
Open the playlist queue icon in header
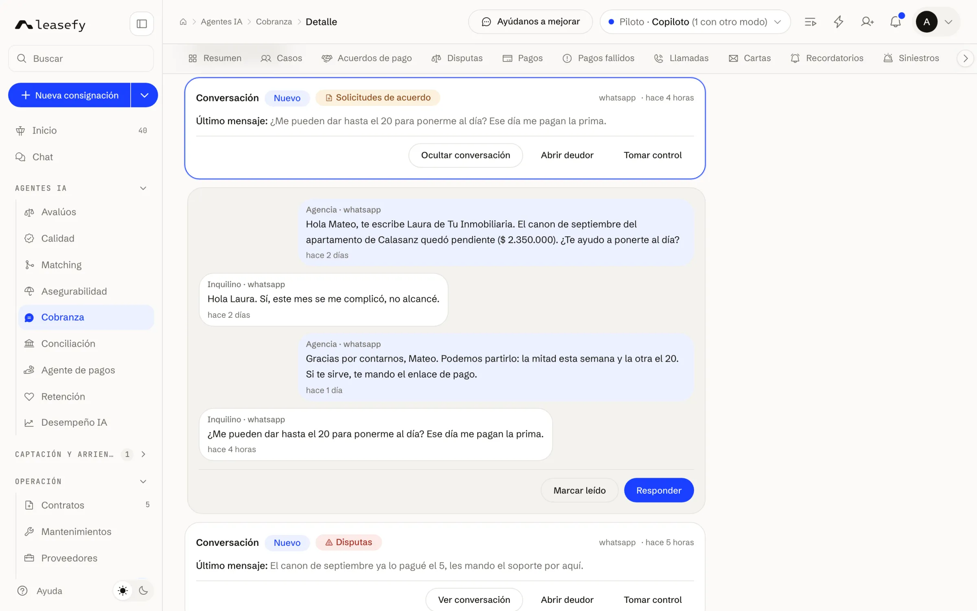click(810, 22)
